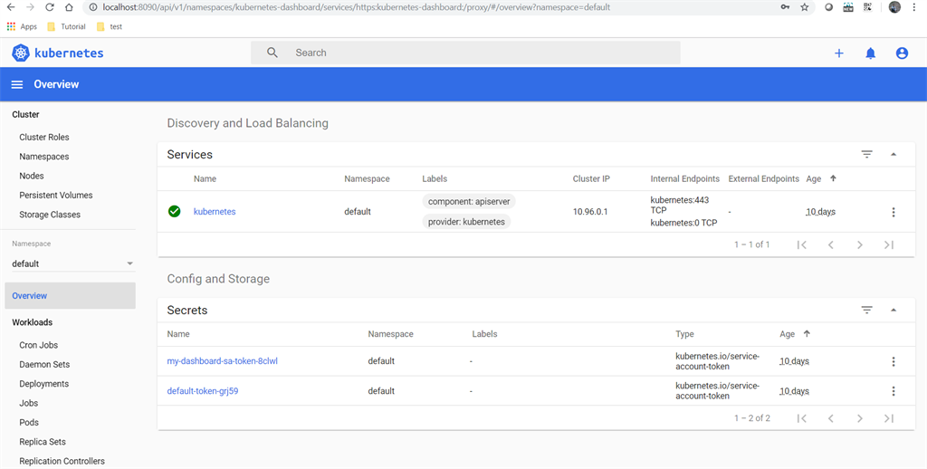Open the Namespace dropdown selector

coord(72,263)
